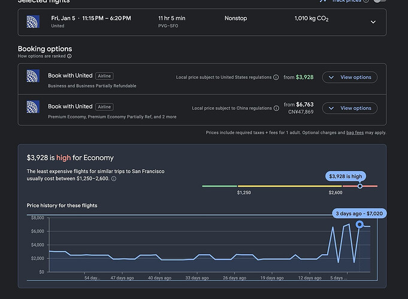The height and width of the screenshot is (299, 408).
Task: Click the Track prices trend icon
Action: [324, 1]
